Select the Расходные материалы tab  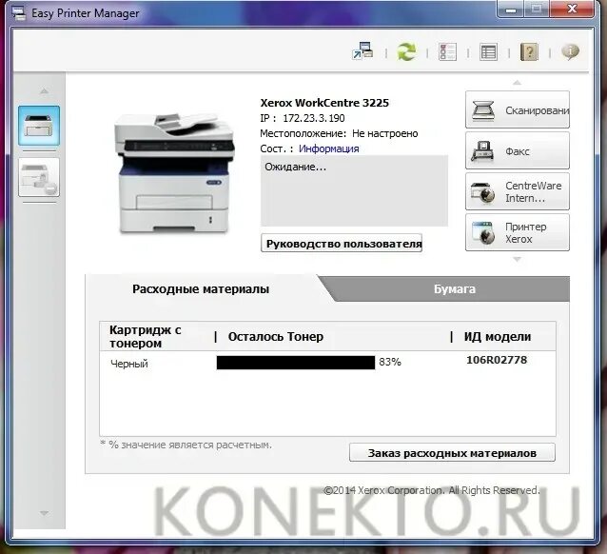pyautogui.click(x=201, y=289)
